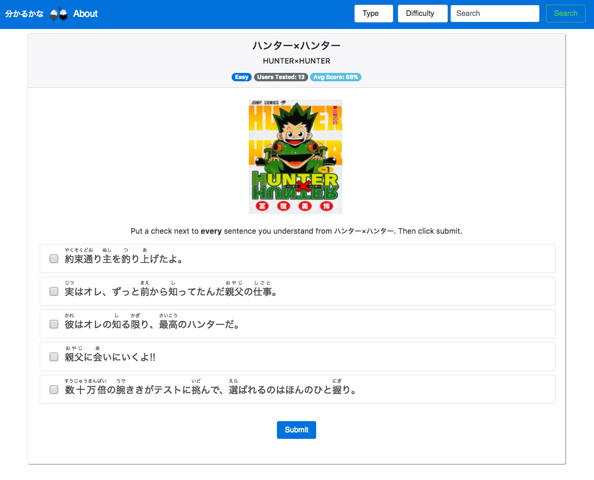The height and width of the screenshot is (480, 594).
Task: Click the Avg Score: 68% badge
Action: click(x=336, y=77)
